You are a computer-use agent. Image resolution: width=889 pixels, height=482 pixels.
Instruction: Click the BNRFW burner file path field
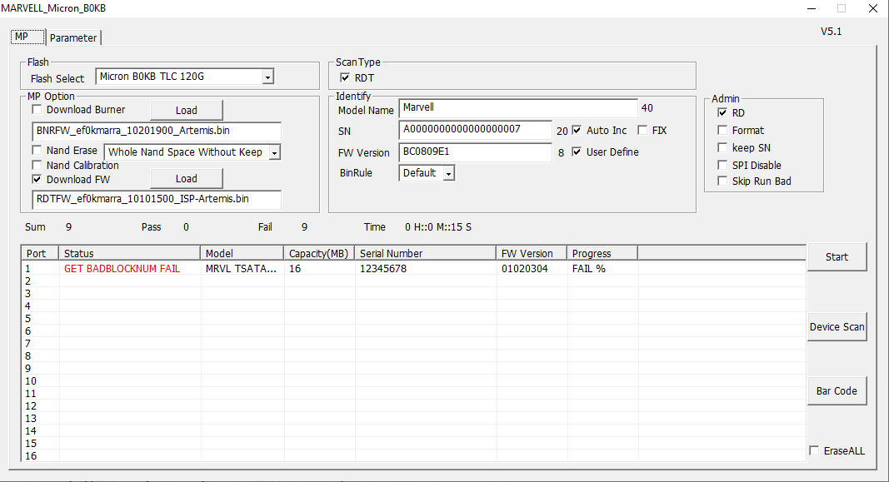pyautogui.click(x=157, y=131)
